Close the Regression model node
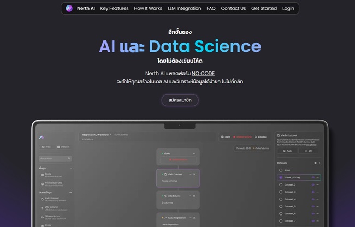 [196, 217]
